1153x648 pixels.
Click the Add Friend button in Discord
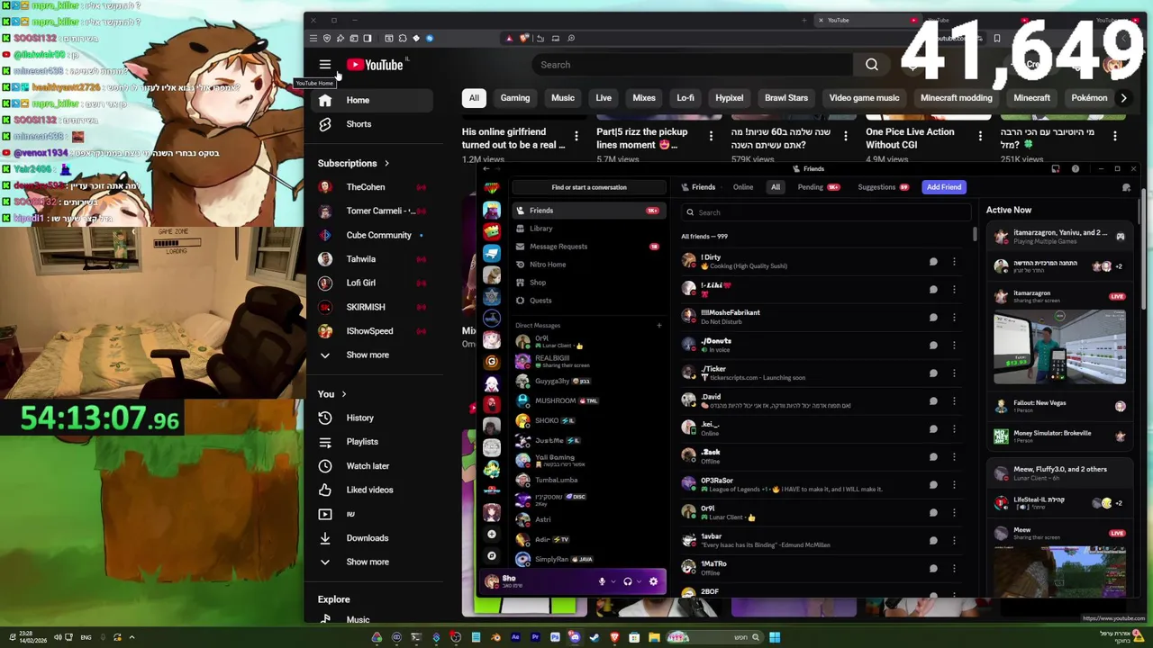[x=943, y=187]
